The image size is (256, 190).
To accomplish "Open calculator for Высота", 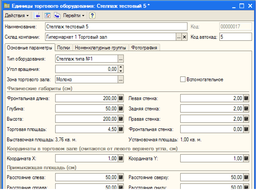I will (121, 119).
